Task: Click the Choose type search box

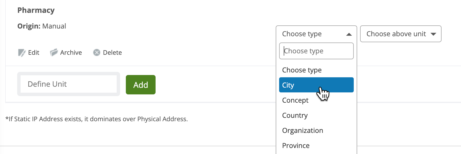Action: pos(316,51)
